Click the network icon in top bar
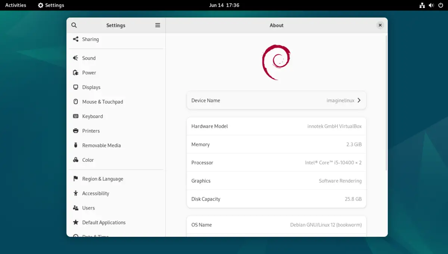This screenshot has height=254, width=448. tap(422, 5)
